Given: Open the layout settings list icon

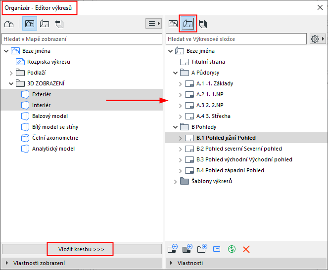Looking at the screenshot, I should tap(217, 249).
